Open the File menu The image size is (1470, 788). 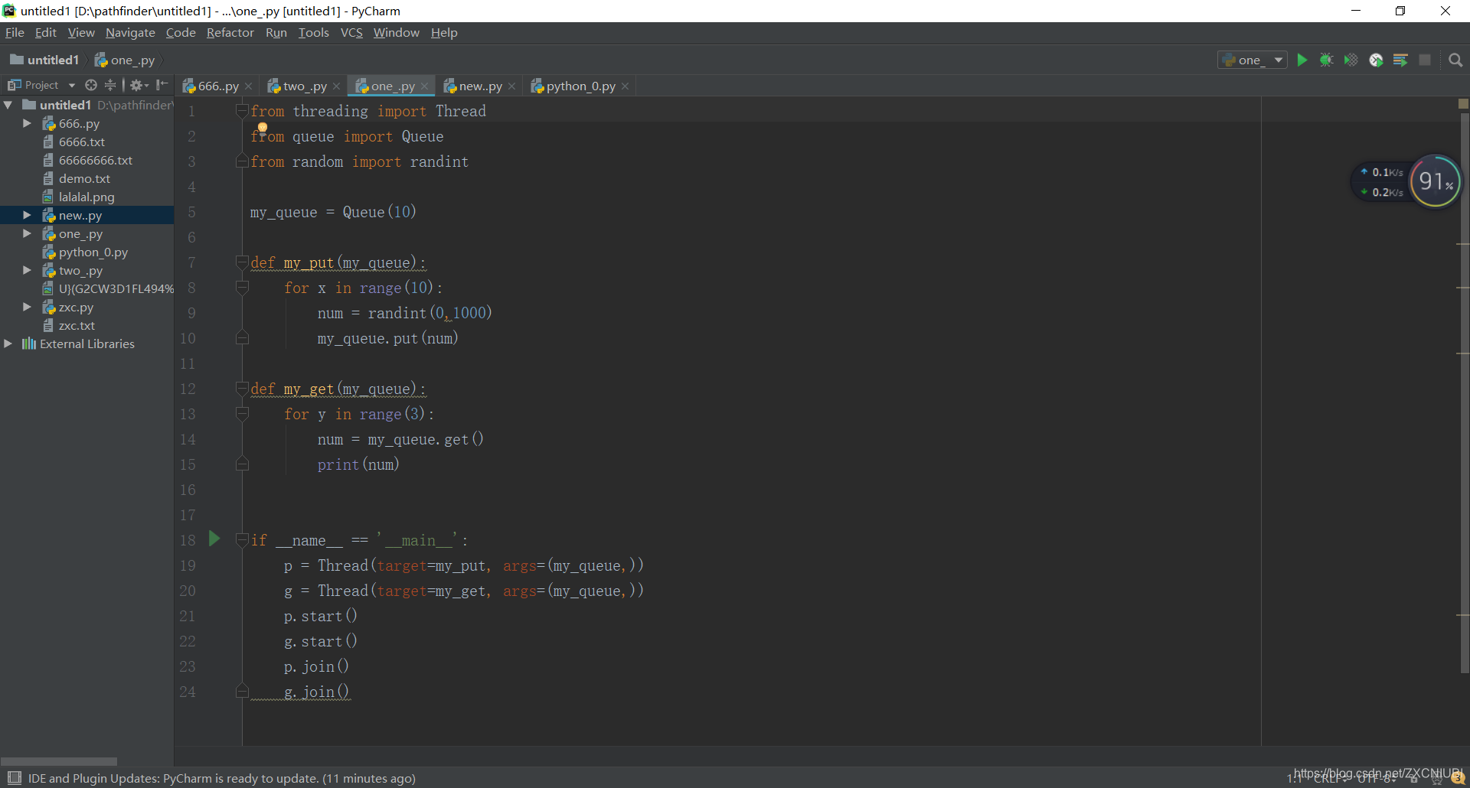tap(15, 32)
